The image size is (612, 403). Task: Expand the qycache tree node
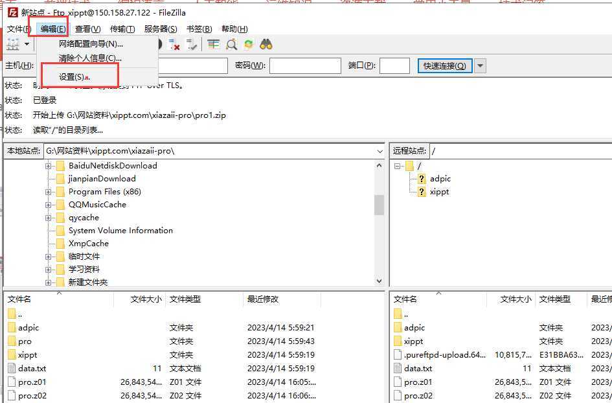48,218
